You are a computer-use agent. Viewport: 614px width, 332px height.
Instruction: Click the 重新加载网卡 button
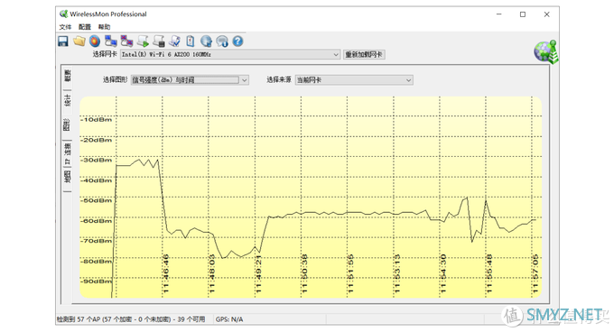pyautogui.click(x=364, y=54)
